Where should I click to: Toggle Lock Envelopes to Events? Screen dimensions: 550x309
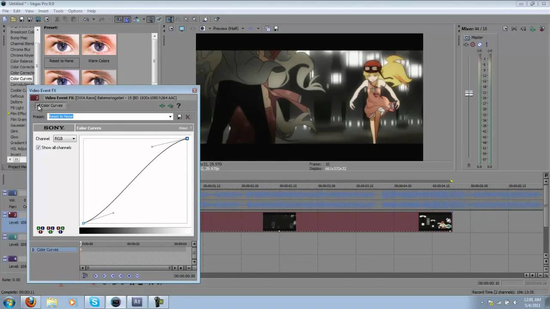coord(151,19)
